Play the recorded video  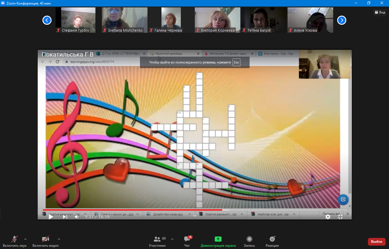click(x=51, y=217)
